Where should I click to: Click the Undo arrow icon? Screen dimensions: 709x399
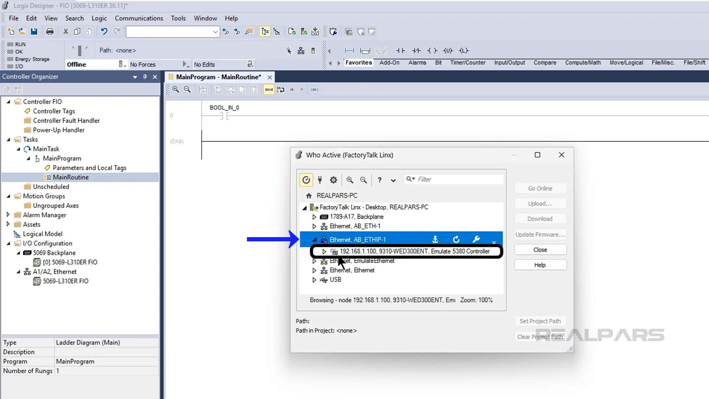coord(104,31)
